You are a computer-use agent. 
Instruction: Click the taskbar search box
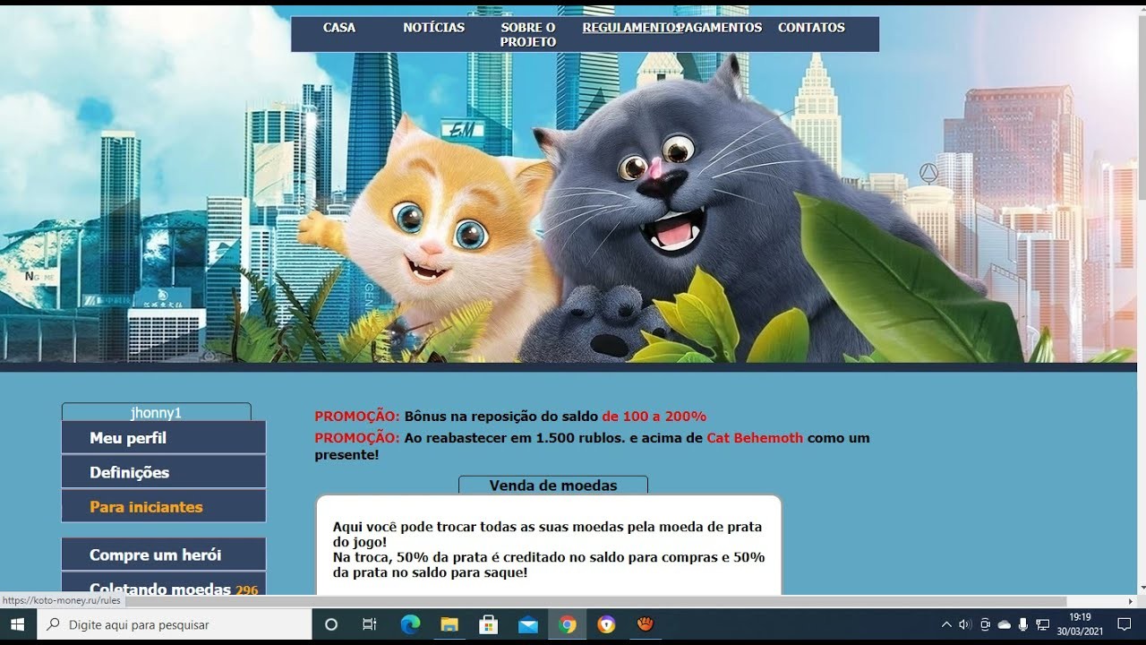[x=174, y=624]
